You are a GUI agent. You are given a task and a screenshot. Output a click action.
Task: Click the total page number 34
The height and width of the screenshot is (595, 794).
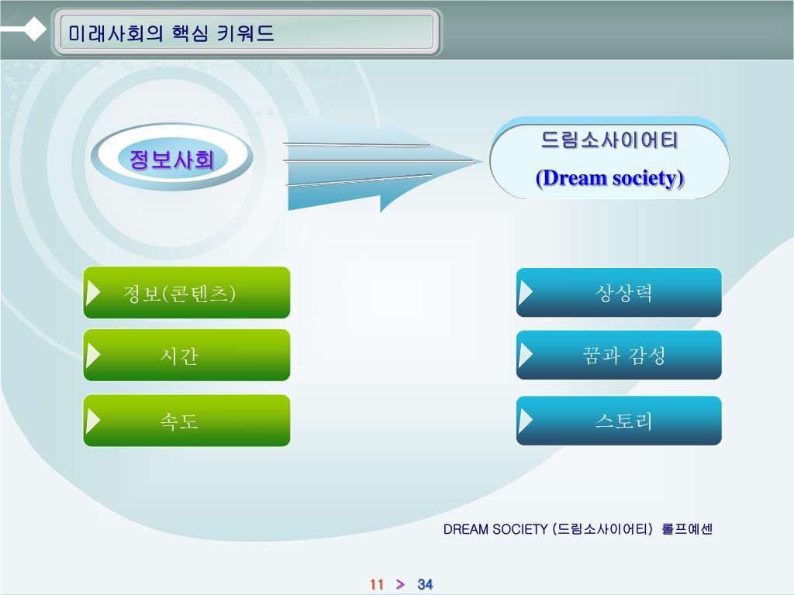425,584
